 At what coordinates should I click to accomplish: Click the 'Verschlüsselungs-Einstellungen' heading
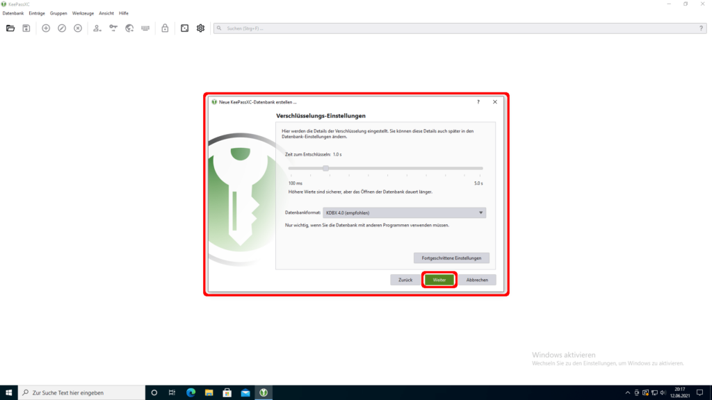(321, 116)
